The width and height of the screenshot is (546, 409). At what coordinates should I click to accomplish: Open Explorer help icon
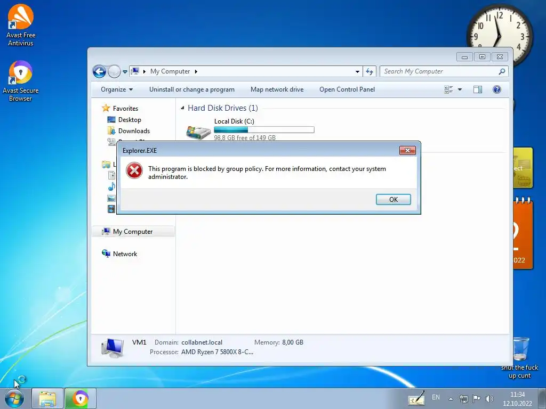pyautogui.click(x=496, y=89)
